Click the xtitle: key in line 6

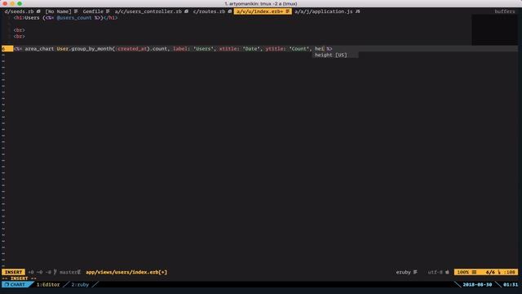[229, 49]
